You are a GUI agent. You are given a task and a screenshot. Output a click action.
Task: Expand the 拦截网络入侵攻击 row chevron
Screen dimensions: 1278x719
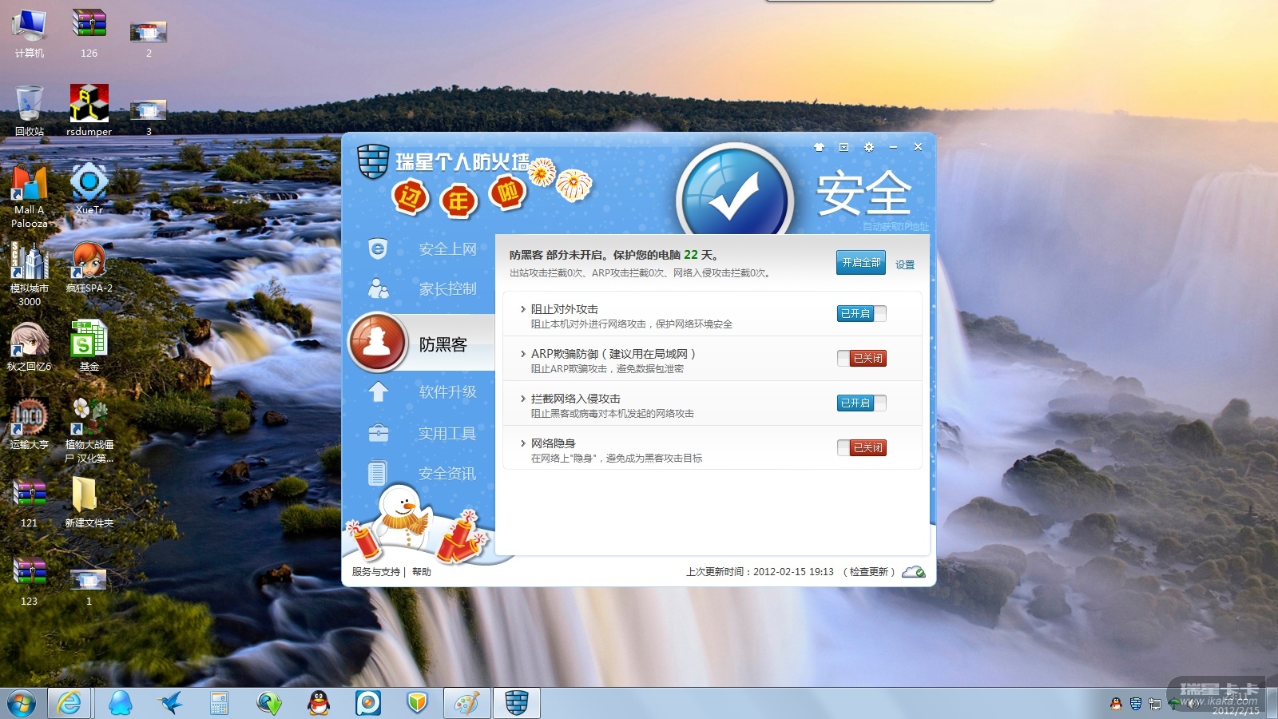click(523, 399)
